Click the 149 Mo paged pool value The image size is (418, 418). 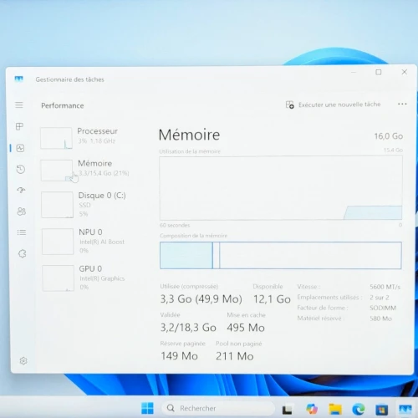[x=179, y=356]
